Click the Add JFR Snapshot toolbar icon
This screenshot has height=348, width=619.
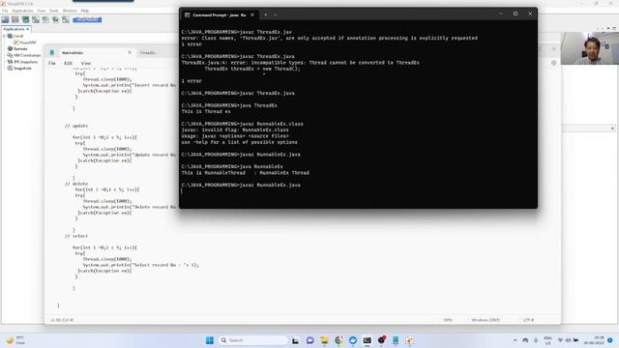(56, 19)
